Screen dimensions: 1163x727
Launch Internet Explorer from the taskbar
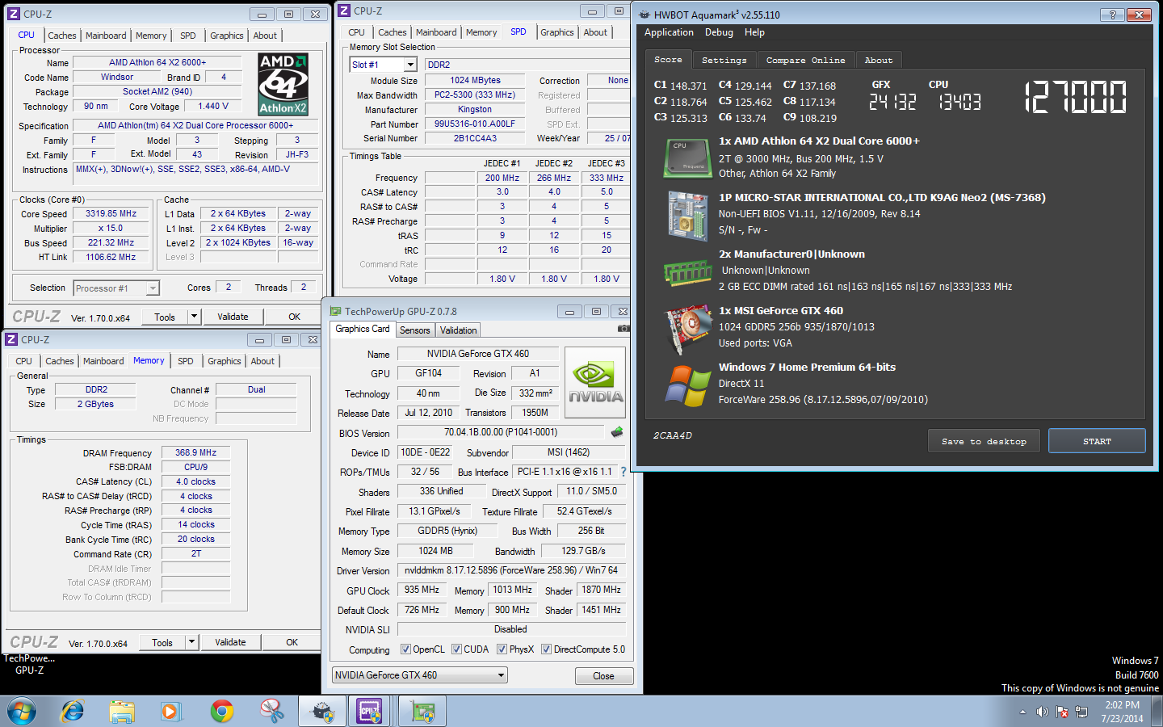pyautogui.click(x=73, y=712)
